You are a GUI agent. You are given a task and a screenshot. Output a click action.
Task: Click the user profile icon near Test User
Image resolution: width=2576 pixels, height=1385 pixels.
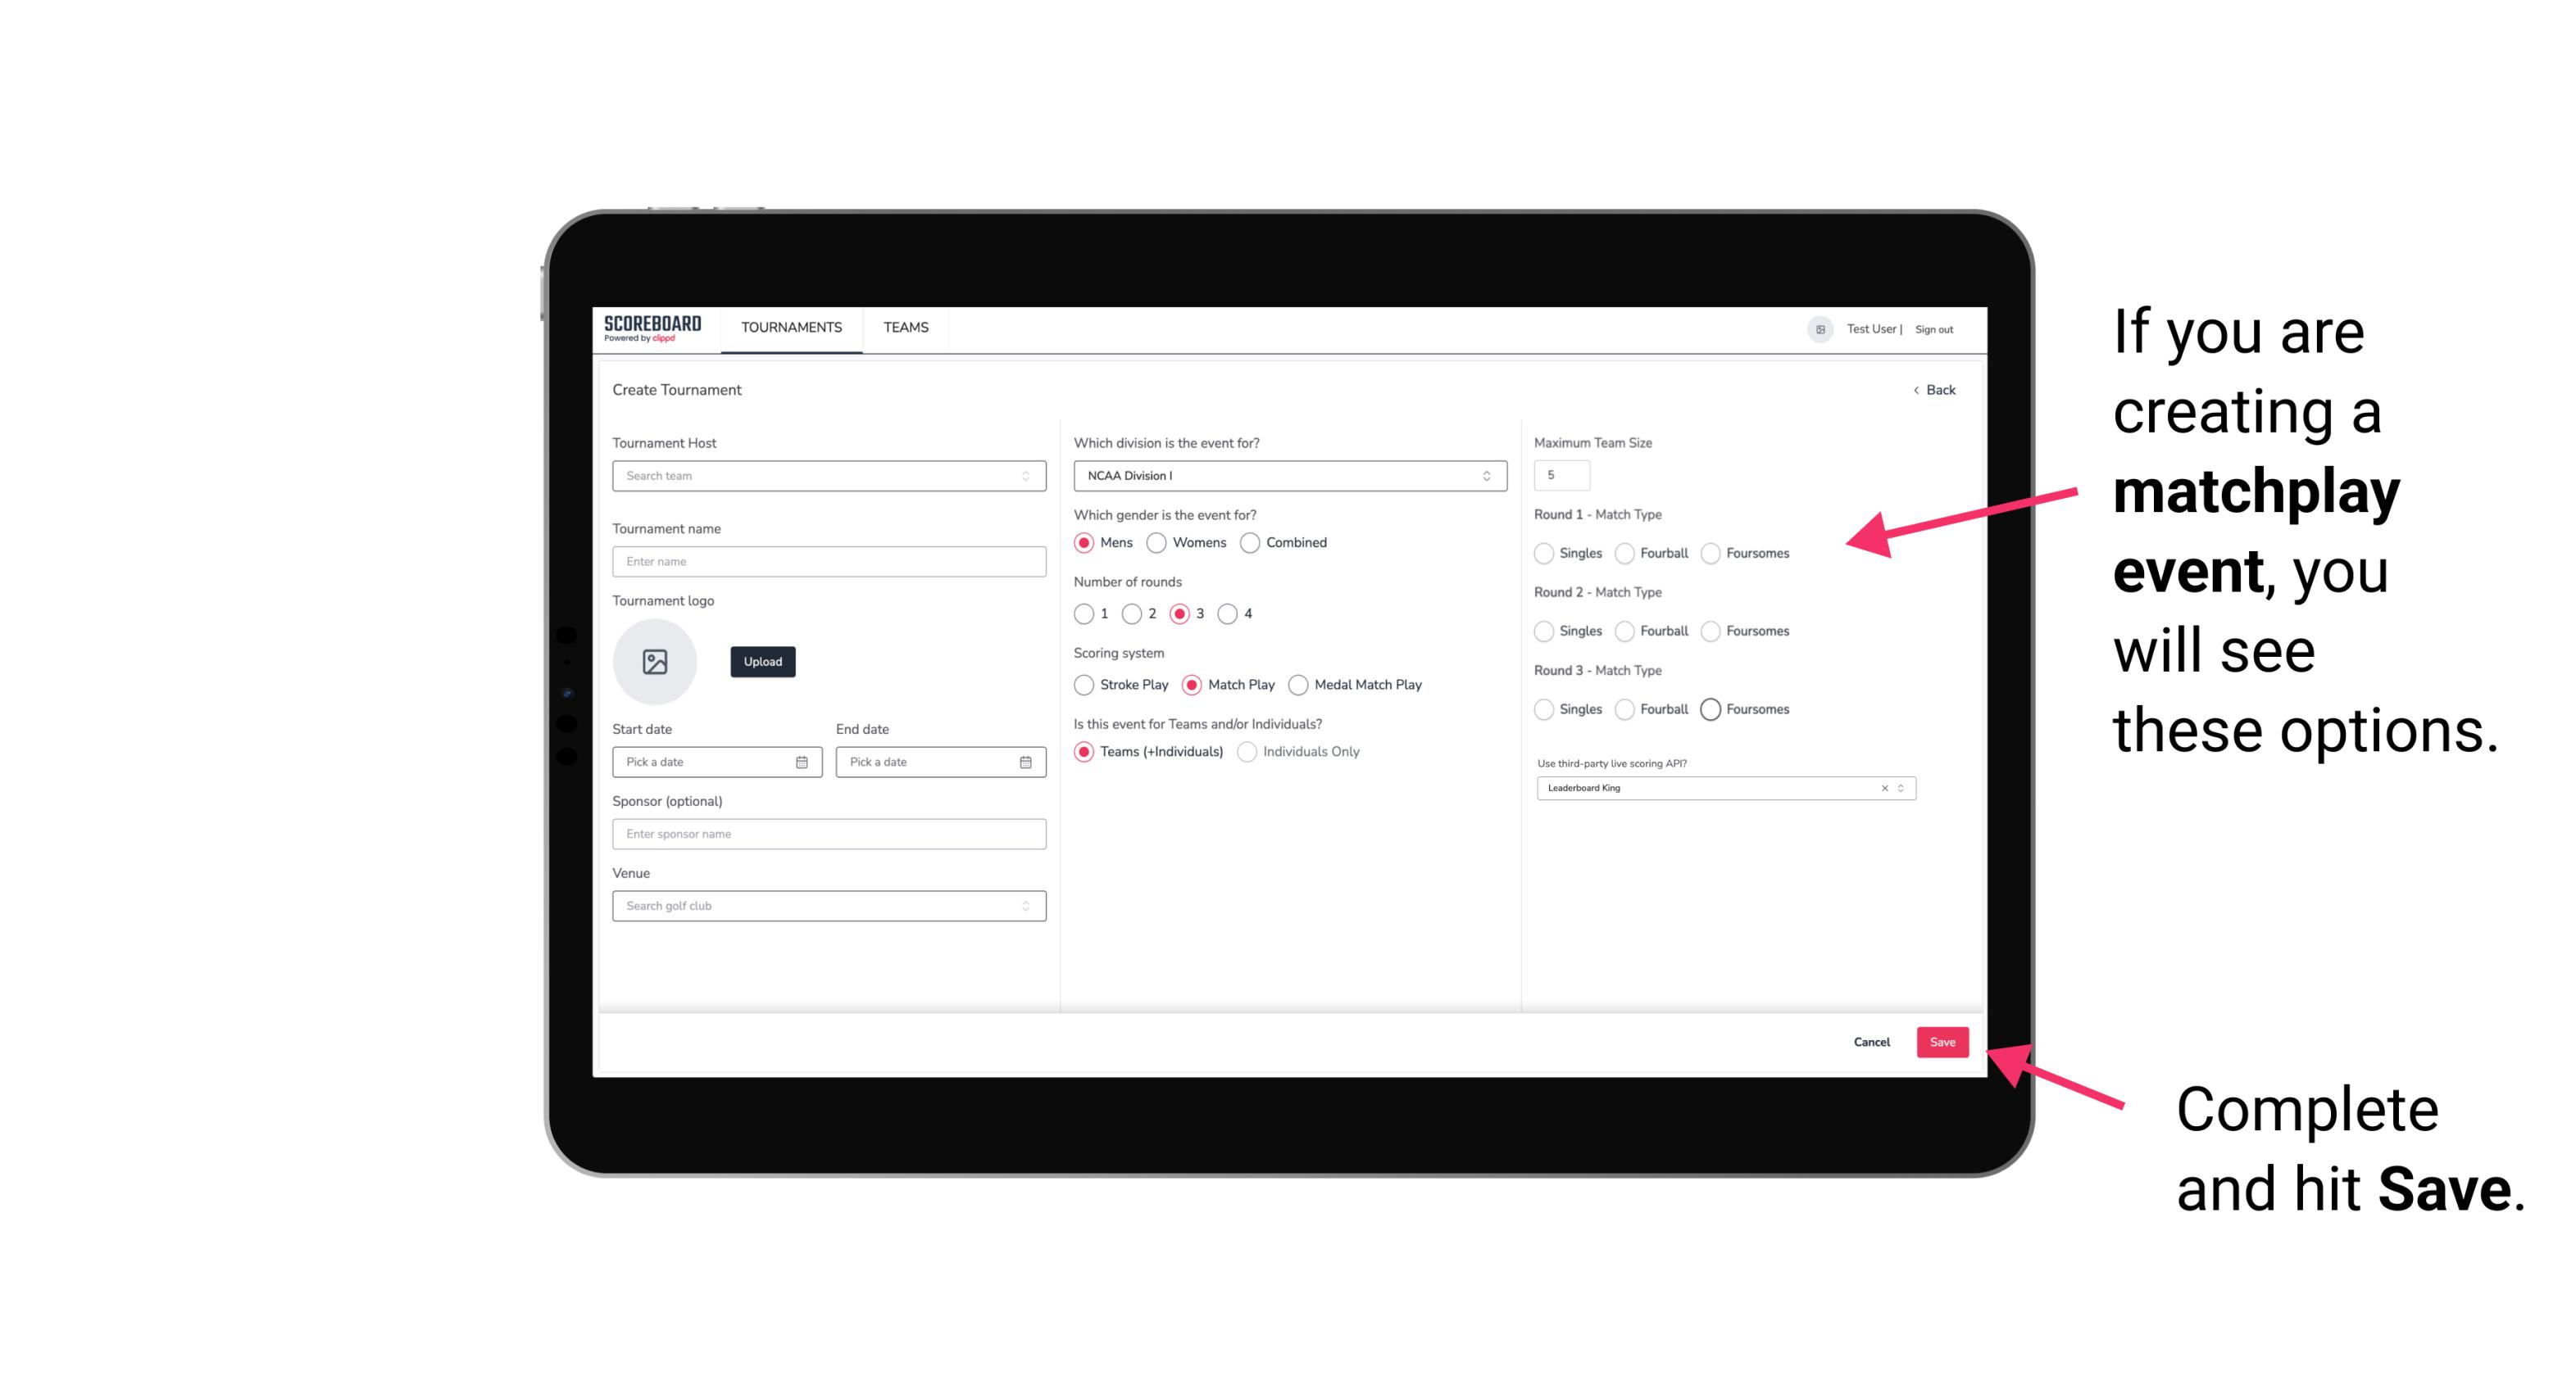tap(1815, 328)
